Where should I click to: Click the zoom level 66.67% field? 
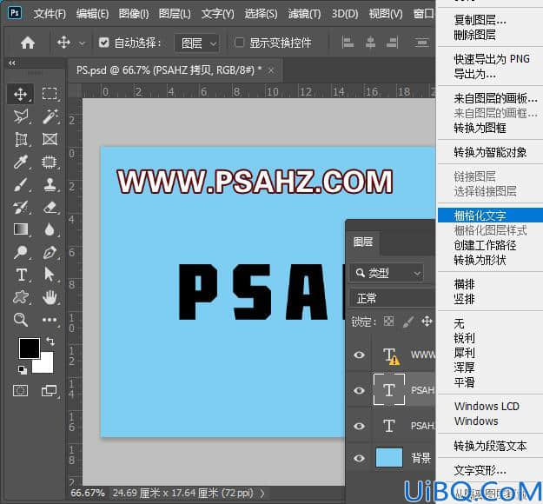tap(87, 493)
